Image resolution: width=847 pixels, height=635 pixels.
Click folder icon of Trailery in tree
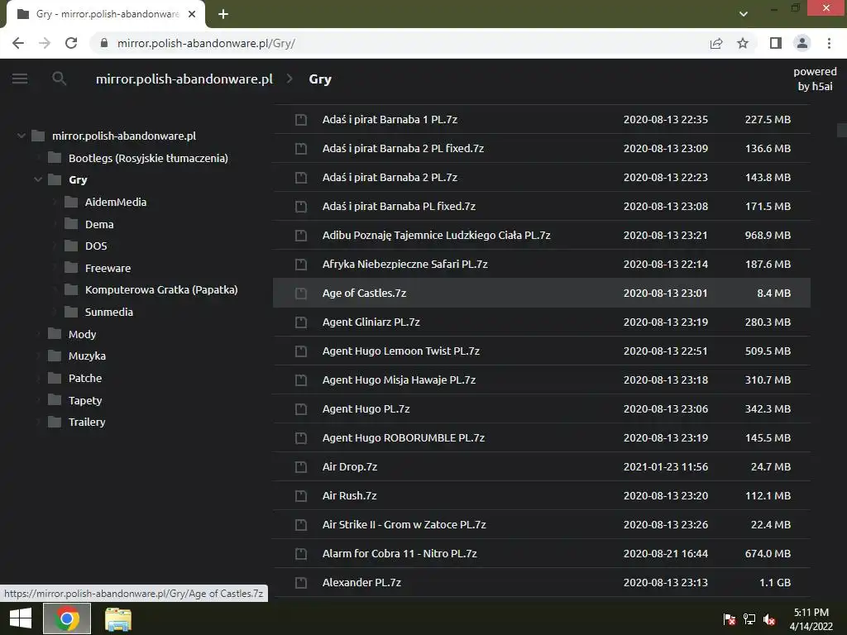tap(55, 422)
